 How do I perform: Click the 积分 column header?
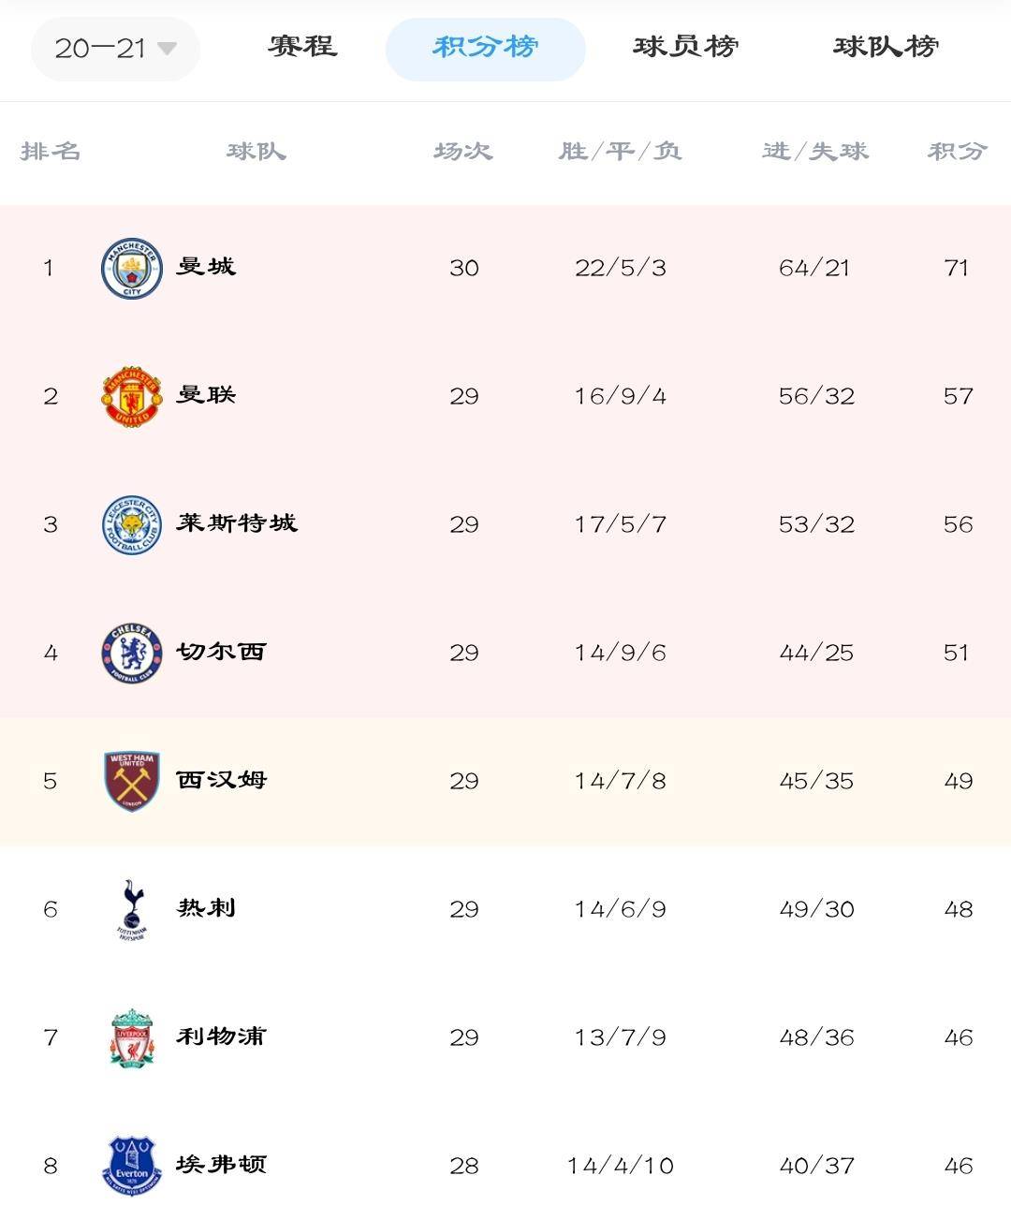point(958,151)
